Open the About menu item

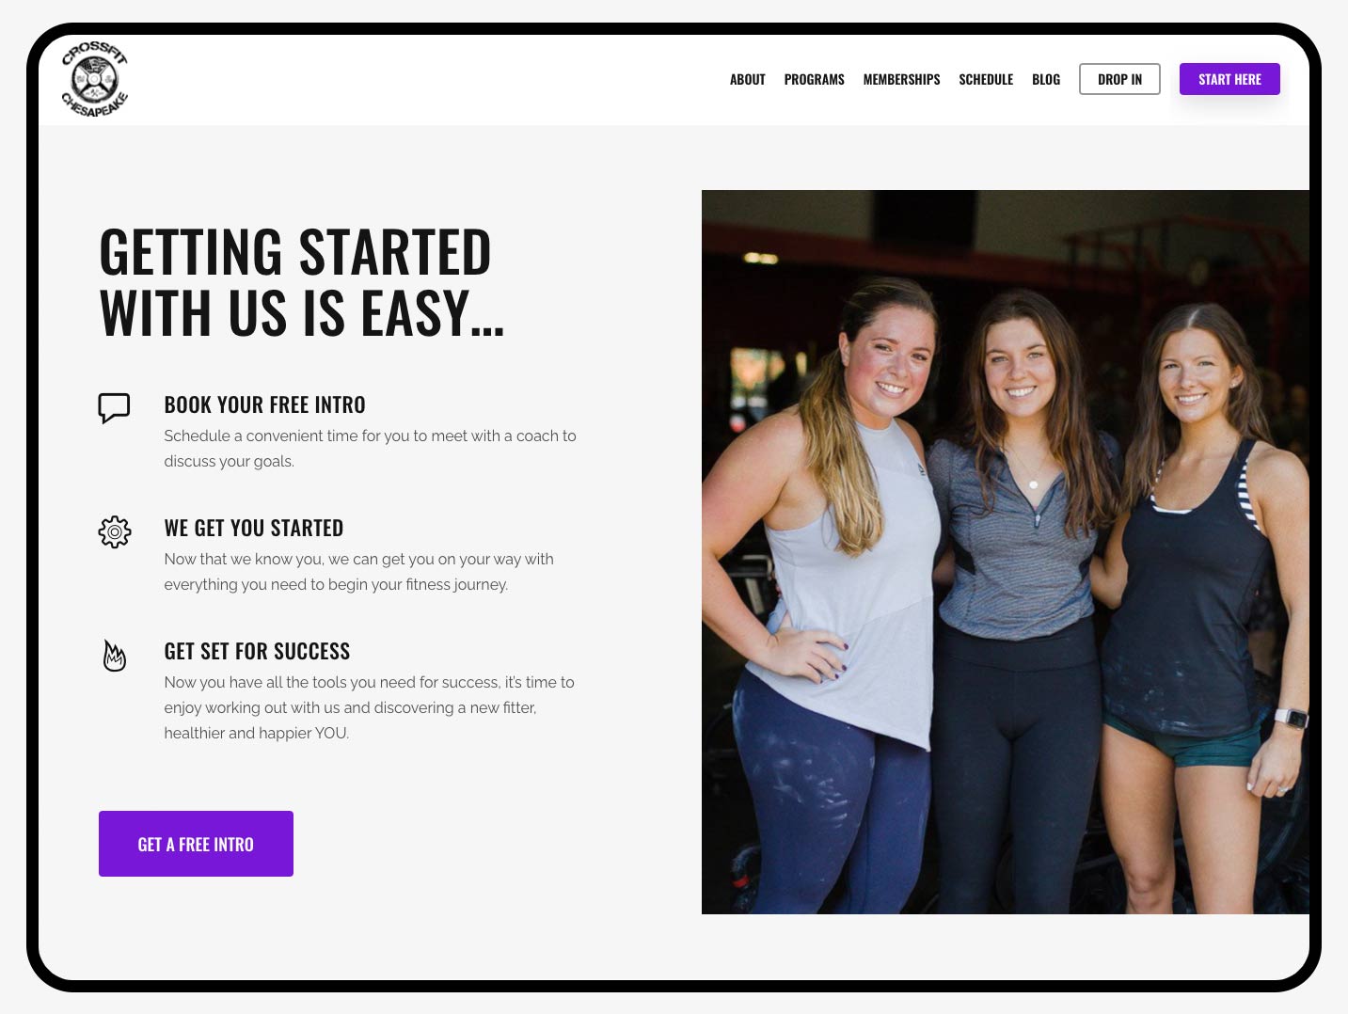click(748, 80)
